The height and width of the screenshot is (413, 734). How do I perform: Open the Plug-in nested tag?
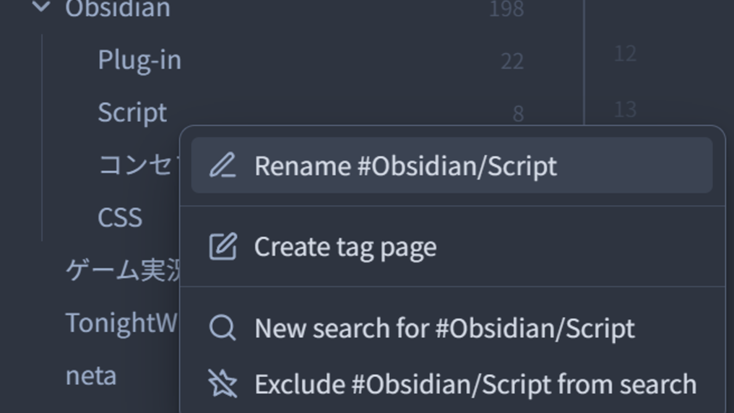click(x=140, y=60)
